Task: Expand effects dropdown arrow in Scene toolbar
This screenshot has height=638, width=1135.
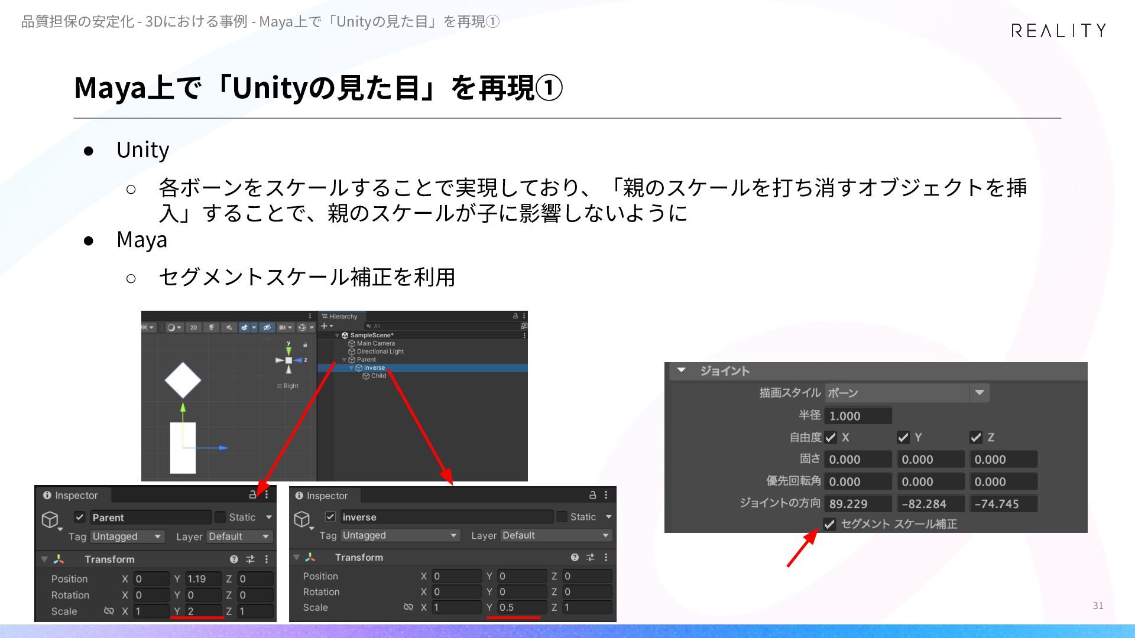Action: point(254,327)
